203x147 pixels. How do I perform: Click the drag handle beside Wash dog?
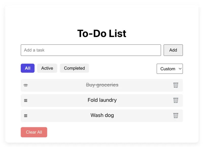tap(26, 115)
